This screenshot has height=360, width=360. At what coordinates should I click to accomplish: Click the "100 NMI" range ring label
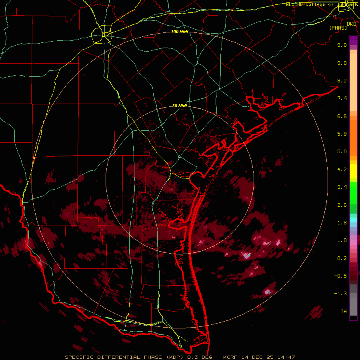tap(180, 32)
